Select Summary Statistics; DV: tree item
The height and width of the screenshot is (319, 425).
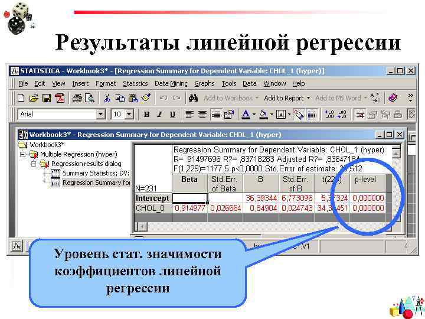[96, 173]
